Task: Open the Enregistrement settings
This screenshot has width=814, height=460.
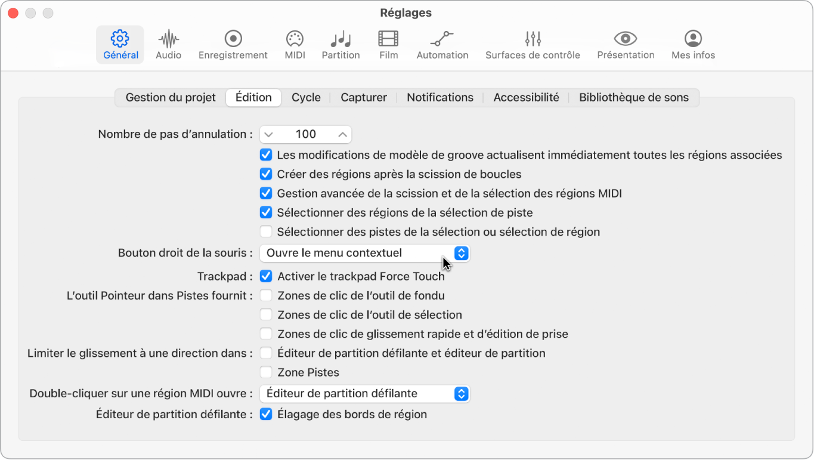Action: (233, 43)
